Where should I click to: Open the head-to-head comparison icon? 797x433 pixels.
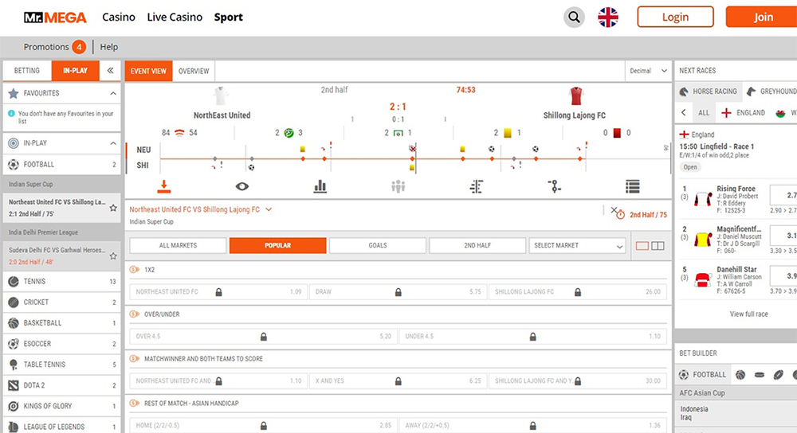pyautogui.click(x=477, y=187)
